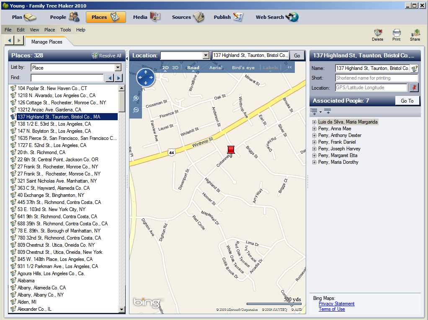Viewport: 428px width, 320px height.
Task: Resolve place name icon beside Name field
Action: [x=414, y=69]
